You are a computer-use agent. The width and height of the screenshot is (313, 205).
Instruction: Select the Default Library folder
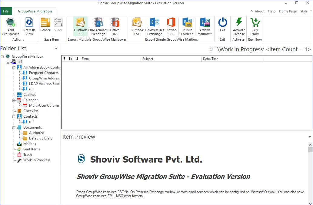click(x=41, y=138)
